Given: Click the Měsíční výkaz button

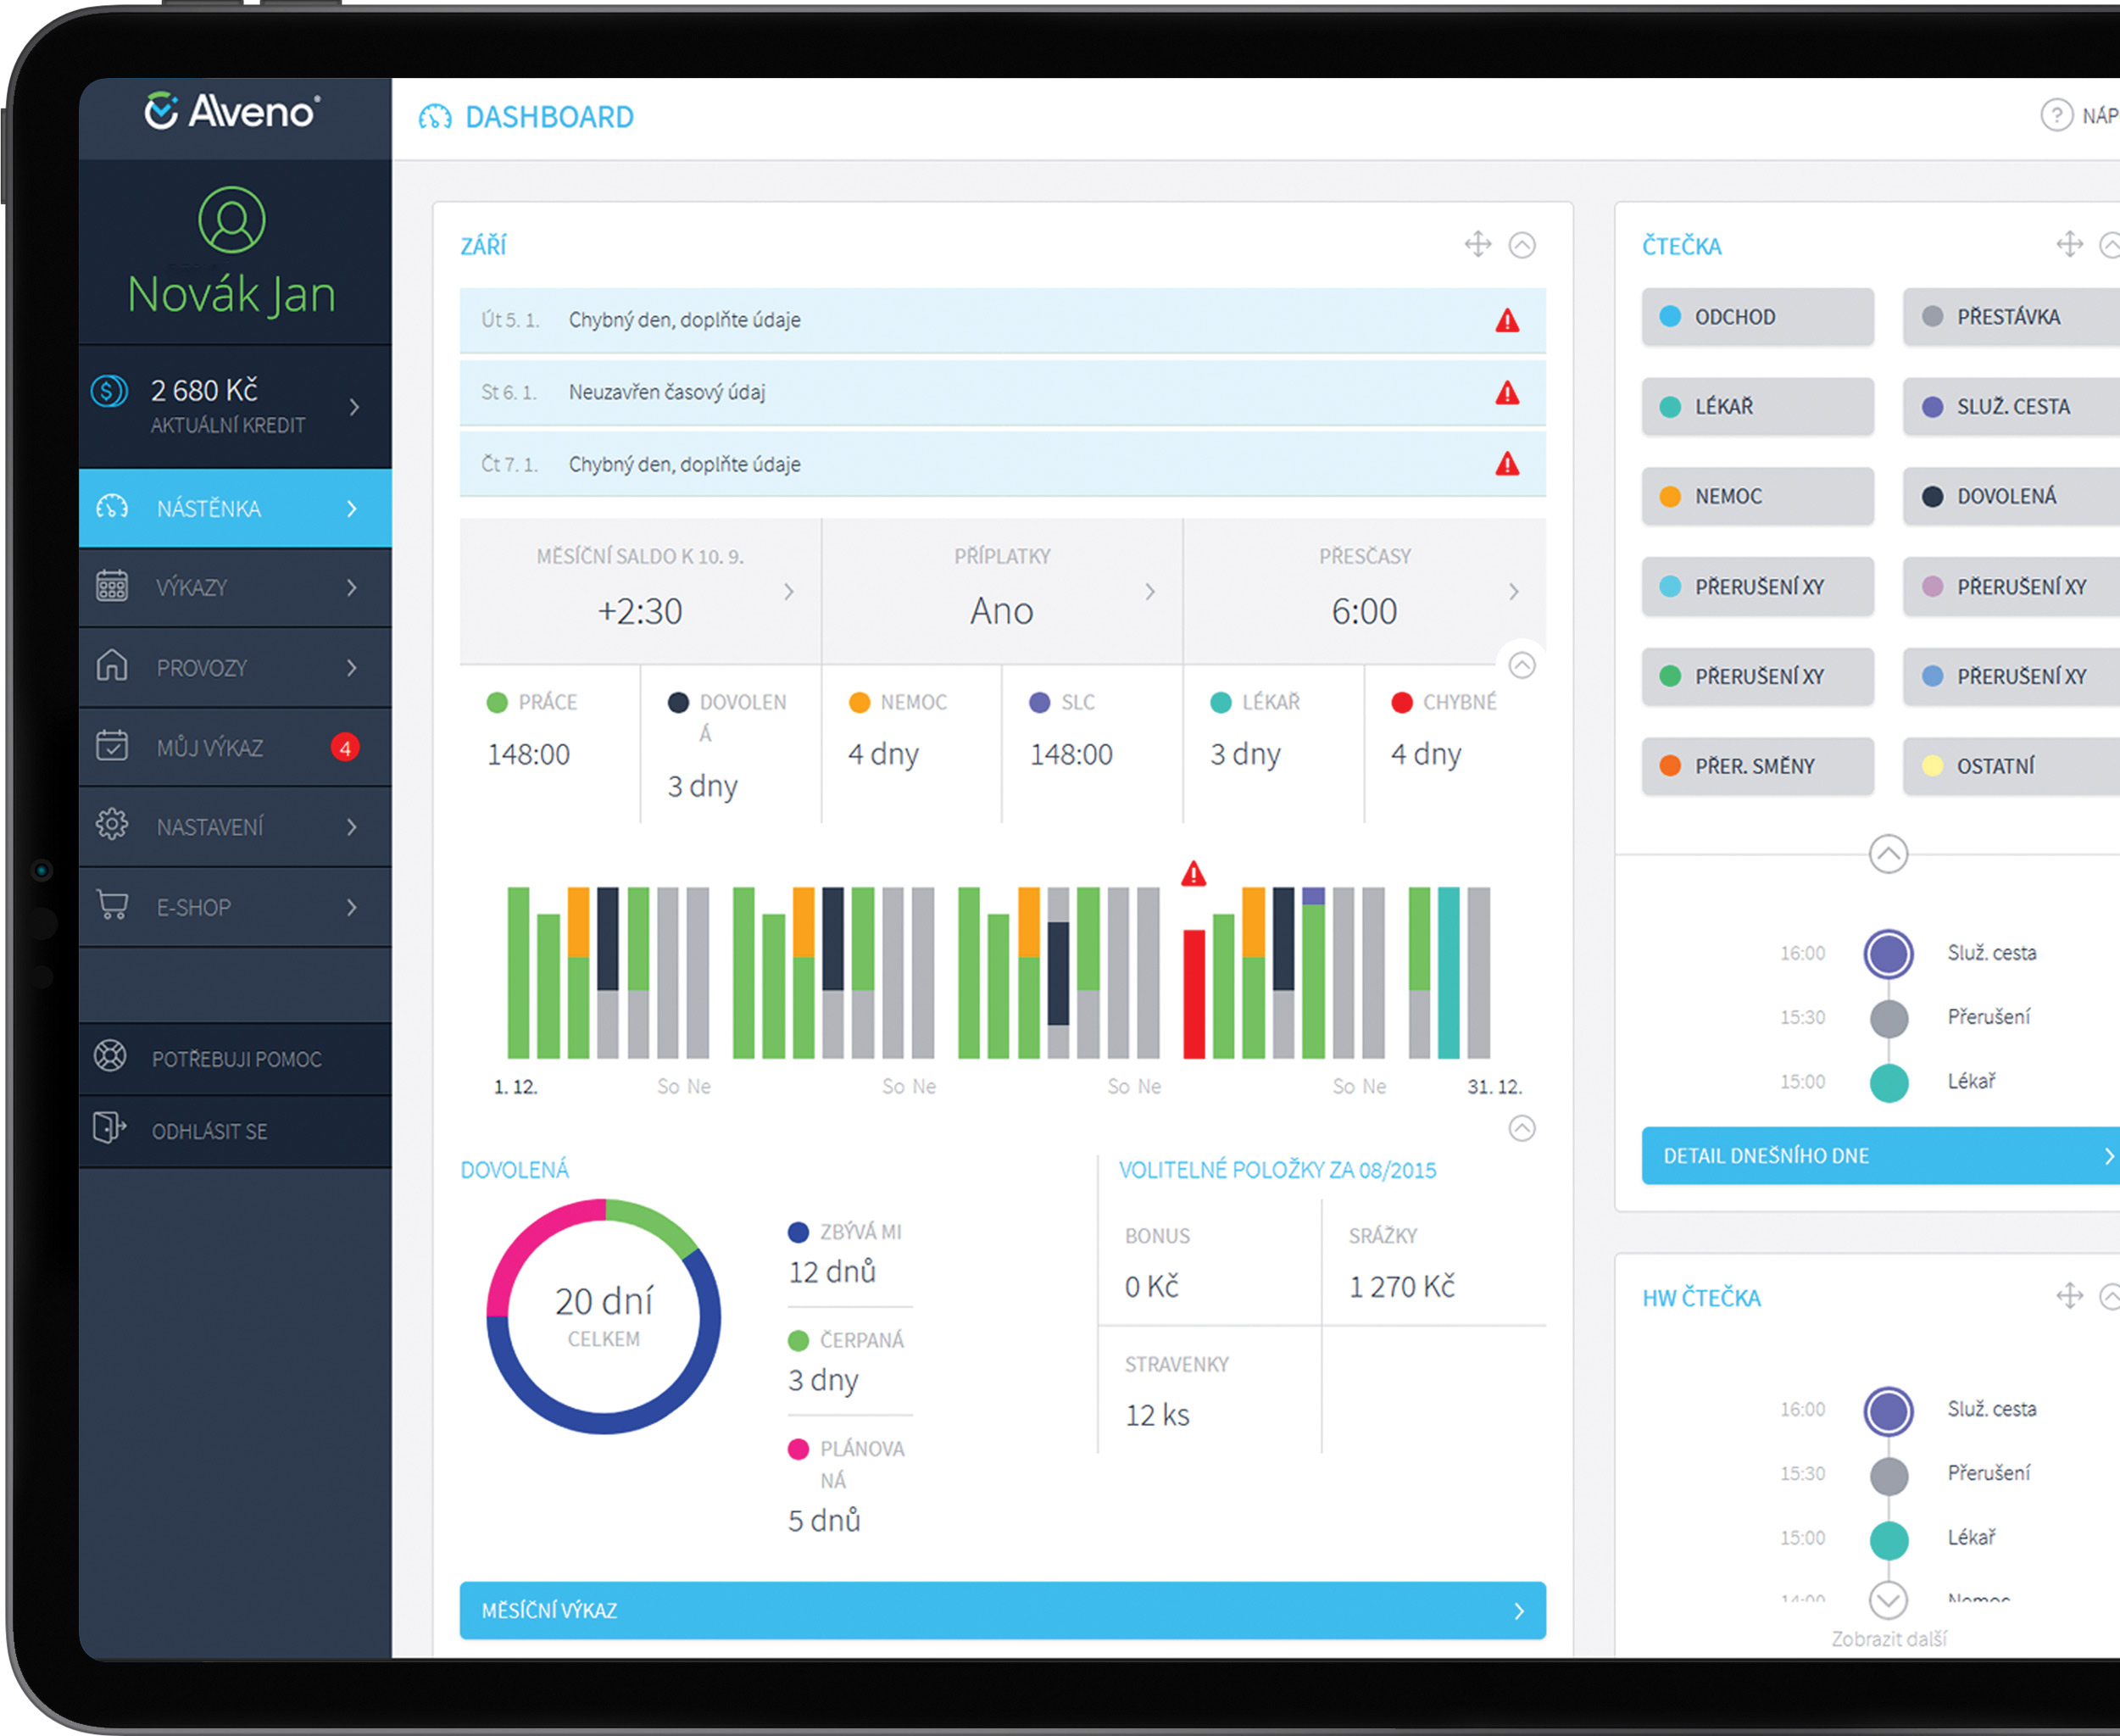Looking at the screenshot, I should (1002, 1610).
